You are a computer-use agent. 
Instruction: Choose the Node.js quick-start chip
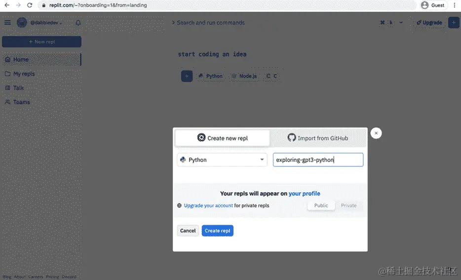pyautogui.click(x=244, y=76)
